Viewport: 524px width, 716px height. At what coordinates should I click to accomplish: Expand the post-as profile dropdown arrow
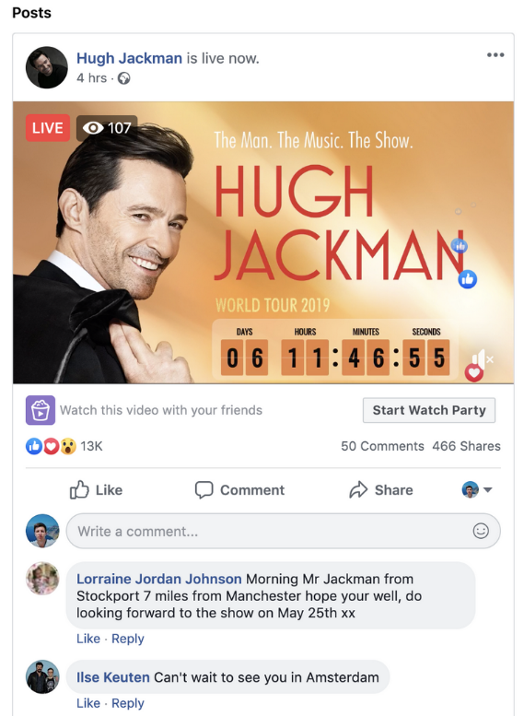487,490
